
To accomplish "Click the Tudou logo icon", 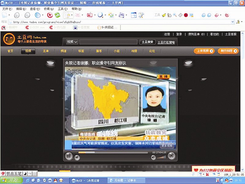I will click(x=9, y=39).
